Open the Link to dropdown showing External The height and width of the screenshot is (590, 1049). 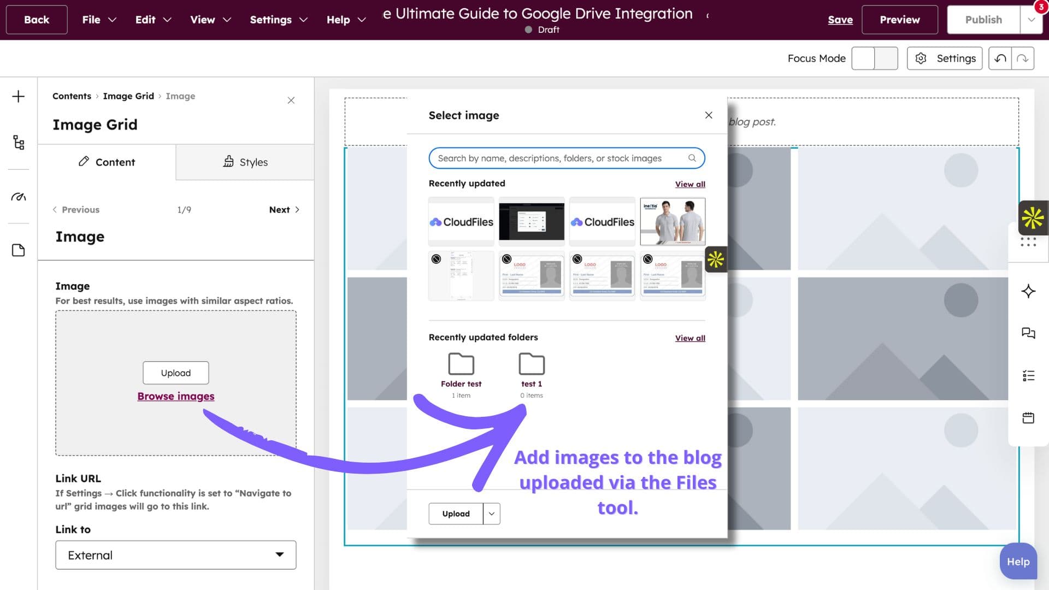coord(175,554)
